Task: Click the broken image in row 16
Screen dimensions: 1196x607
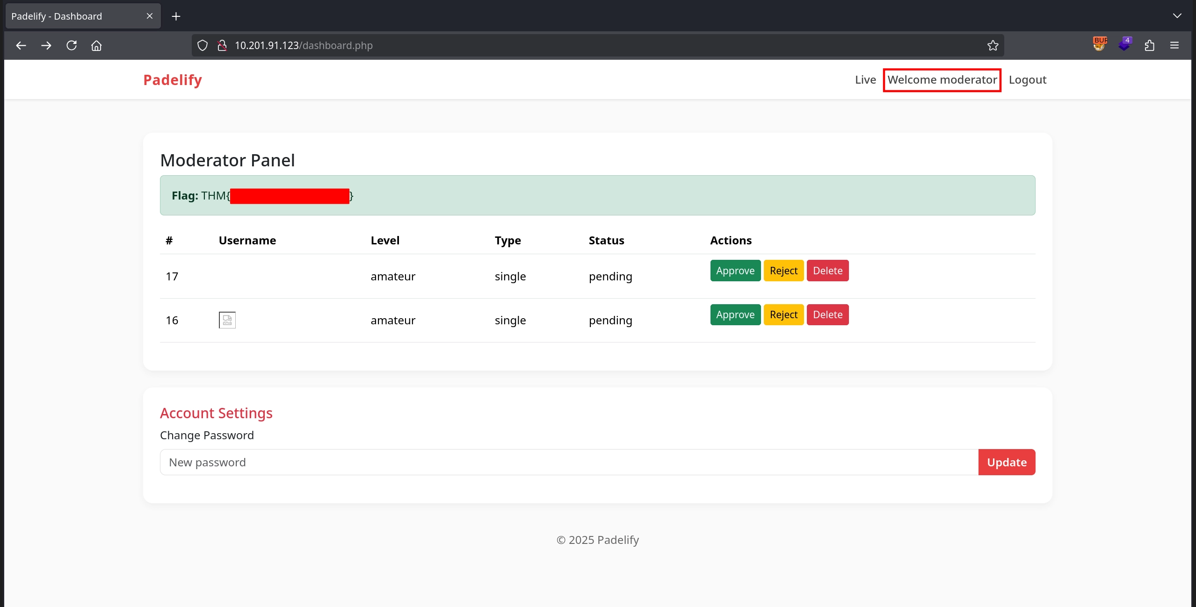Action: [227, 320]
